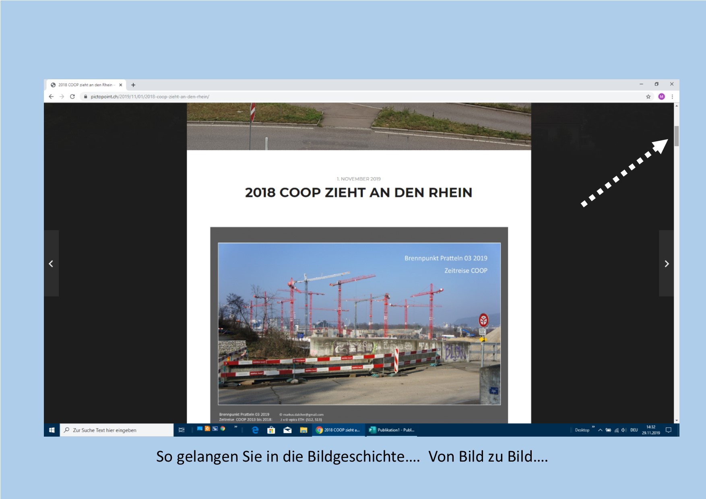Open the Windows Start menu
This screenshot has width=706, height=499.
pos(52,430)
